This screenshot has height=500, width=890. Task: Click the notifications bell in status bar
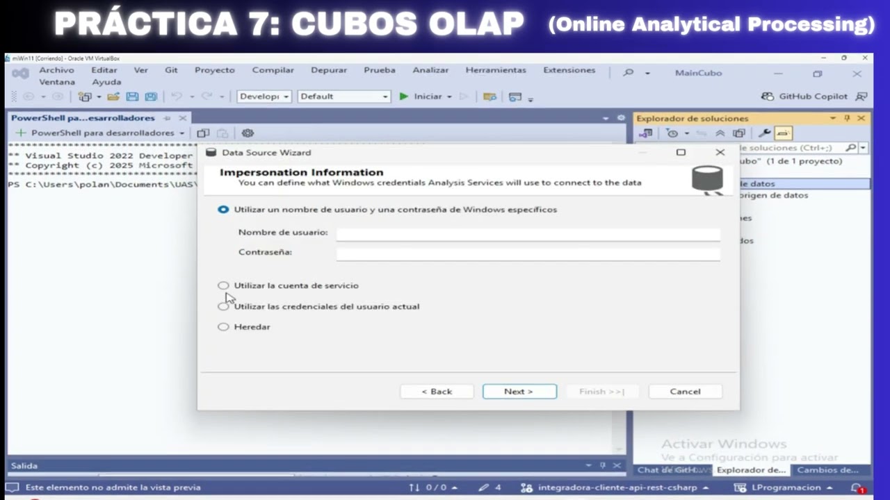857,487
